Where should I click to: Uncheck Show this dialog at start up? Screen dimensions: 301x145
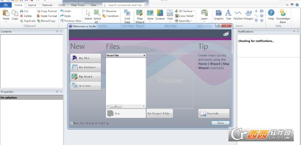pyautogui.click(x=71, y=123)
